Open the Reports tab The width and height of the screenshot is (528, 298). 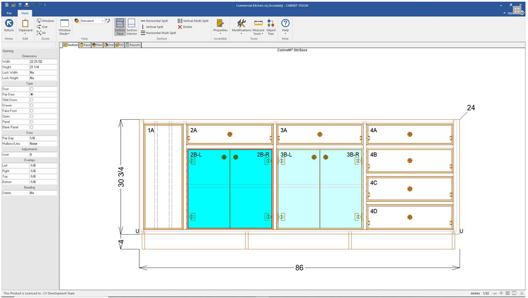[133, 45]
